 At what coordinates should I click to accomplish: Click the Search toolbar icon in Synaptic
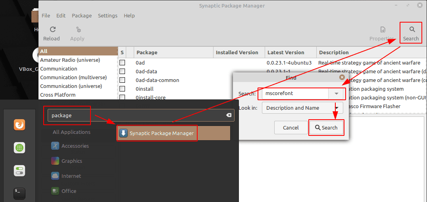pyautogui.click(x=412, y=29)
